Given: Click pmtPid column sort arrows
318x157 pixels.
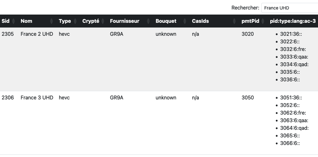Looking at the screenshot, I should coord(263,21).
